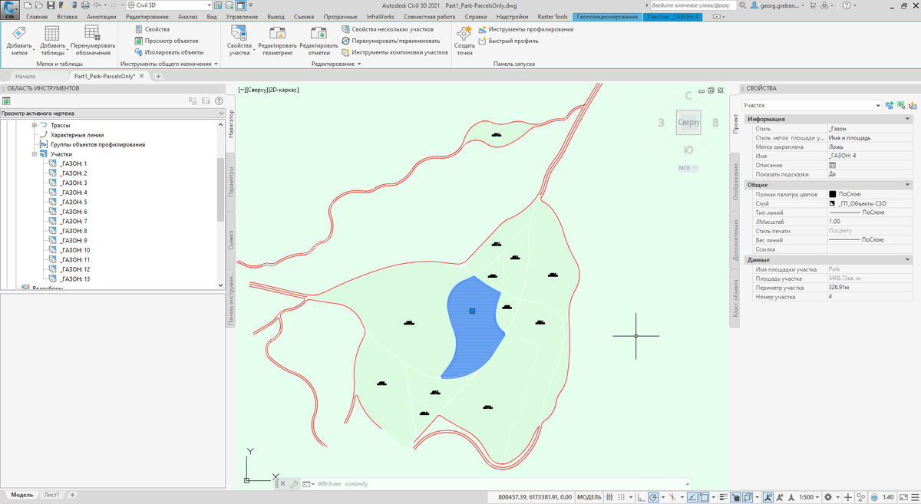Screen dimensions: 921x504
Task: Toggle lineweight display in status bar
Action: click(x=724, y=496)
